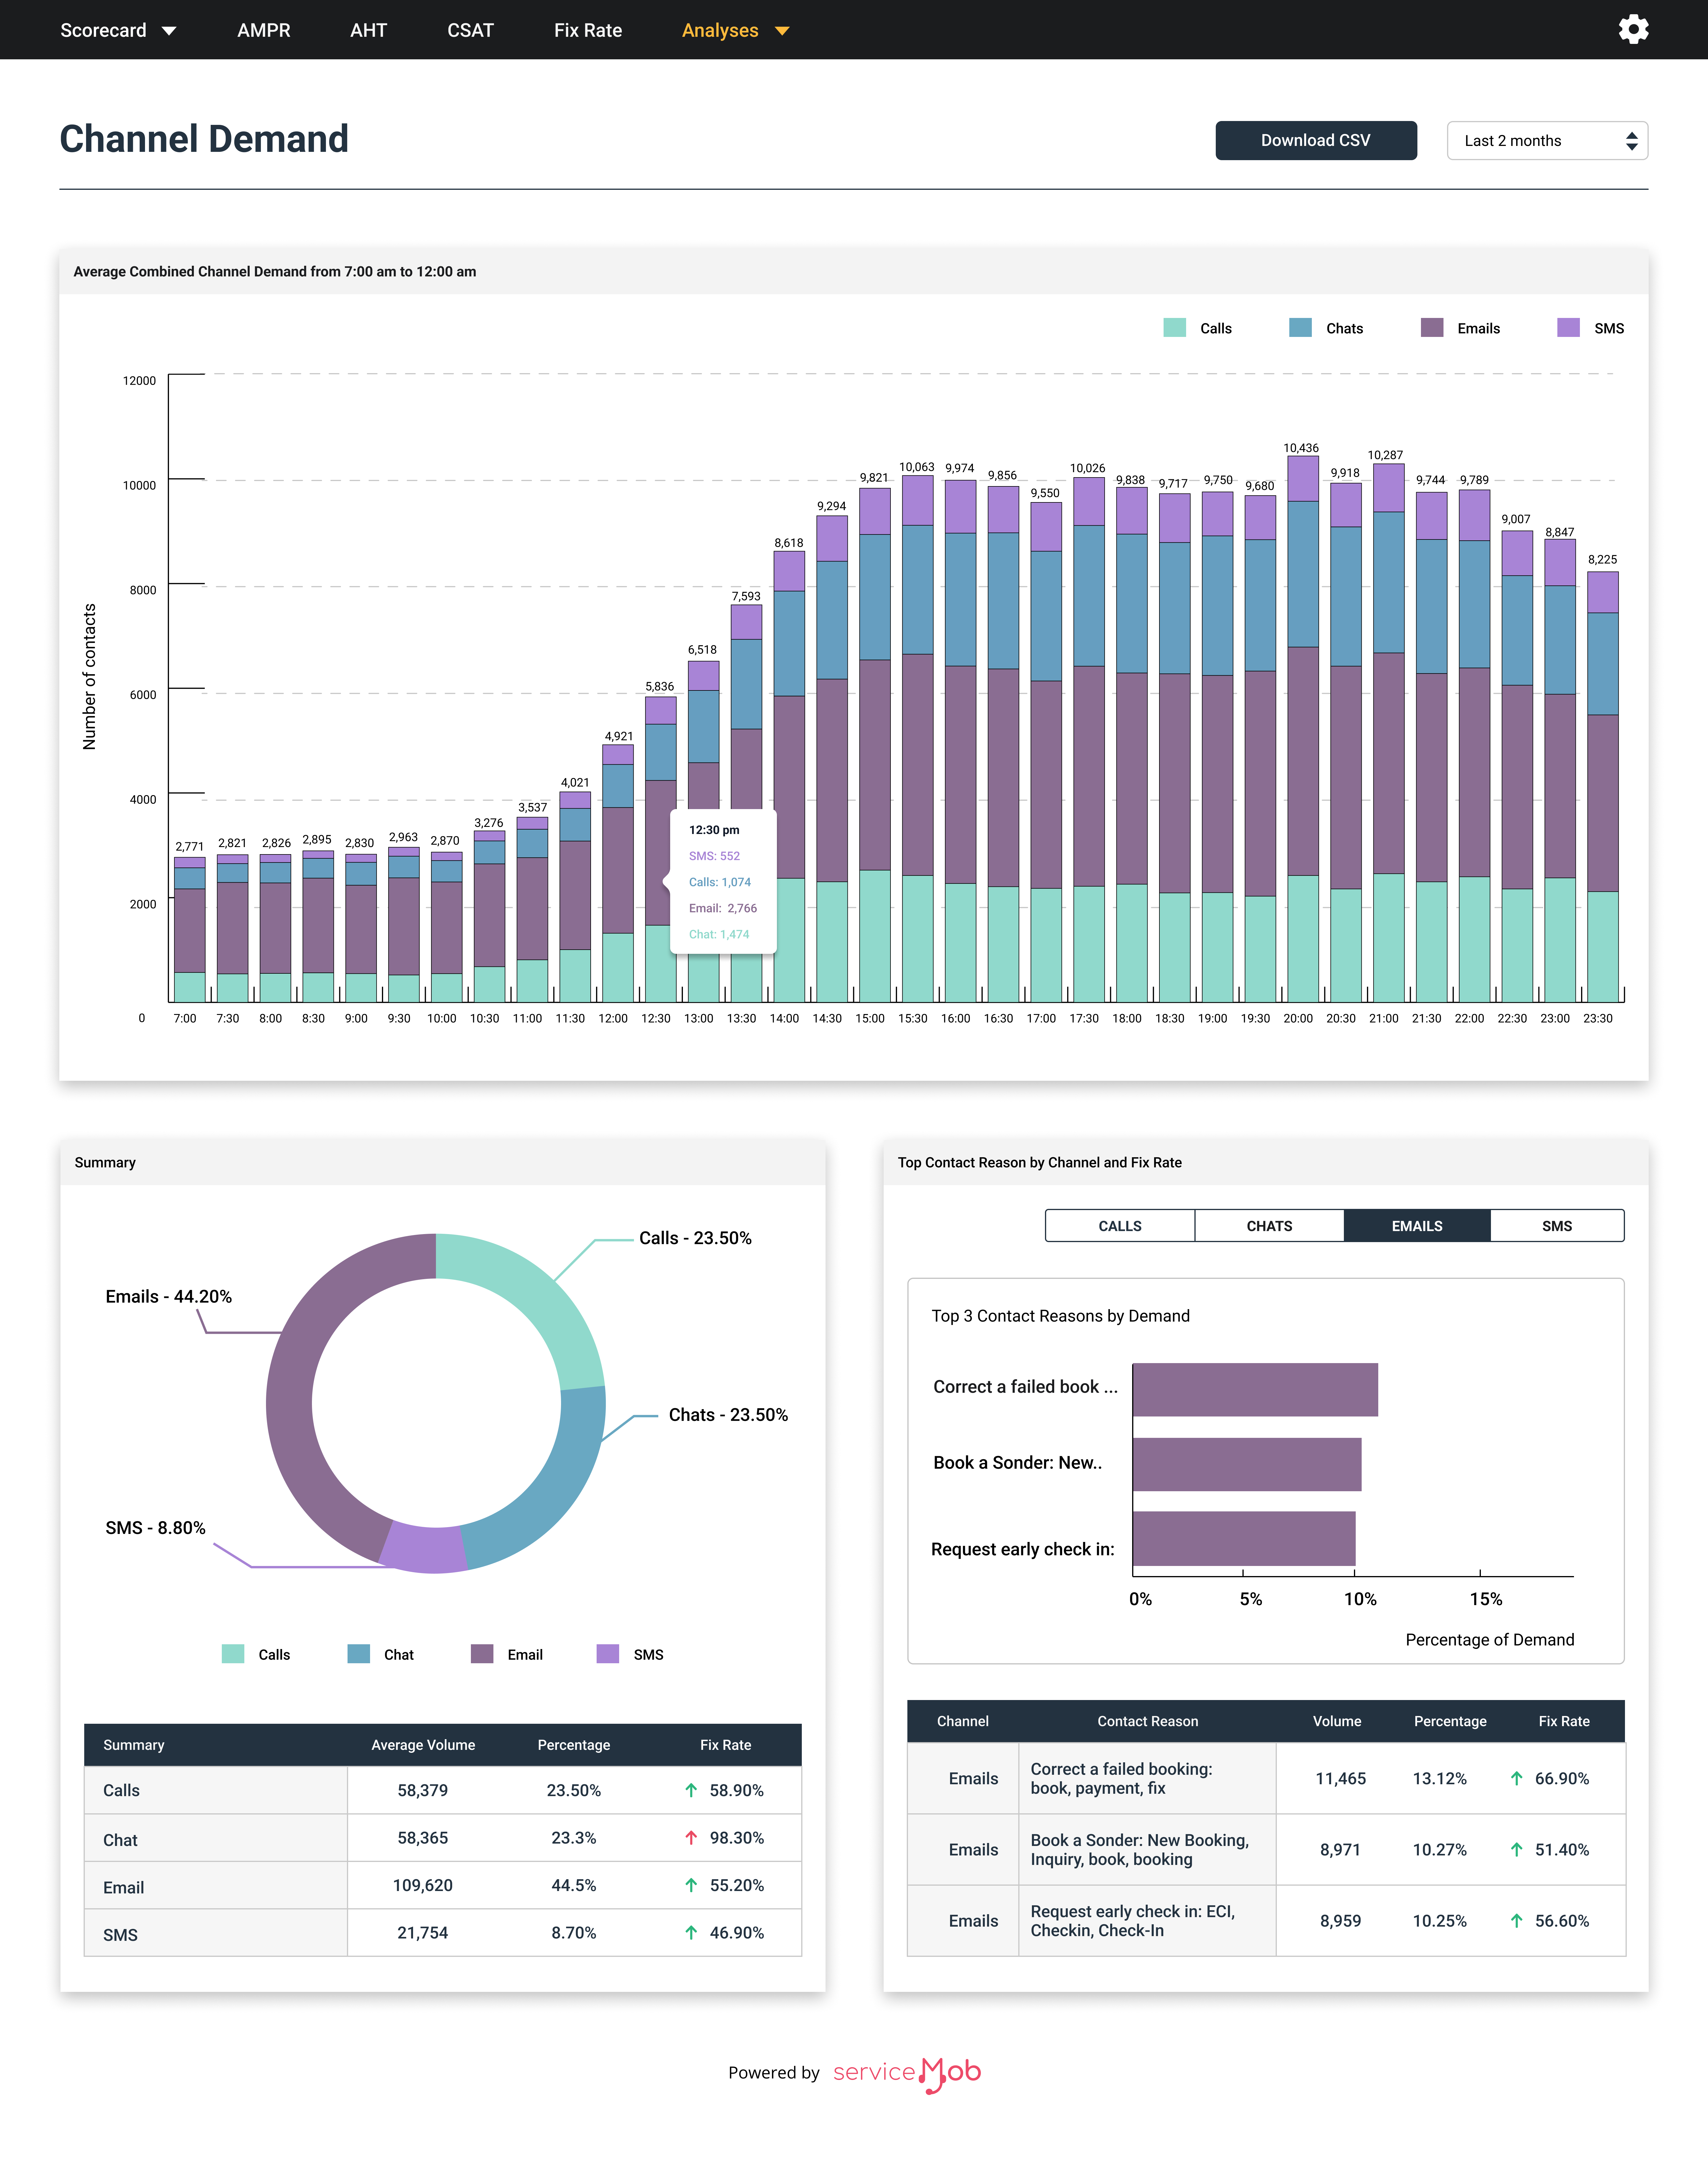Open the serviceMob logo link
Screen dimensions: 1708x2171
[907, 2074]
